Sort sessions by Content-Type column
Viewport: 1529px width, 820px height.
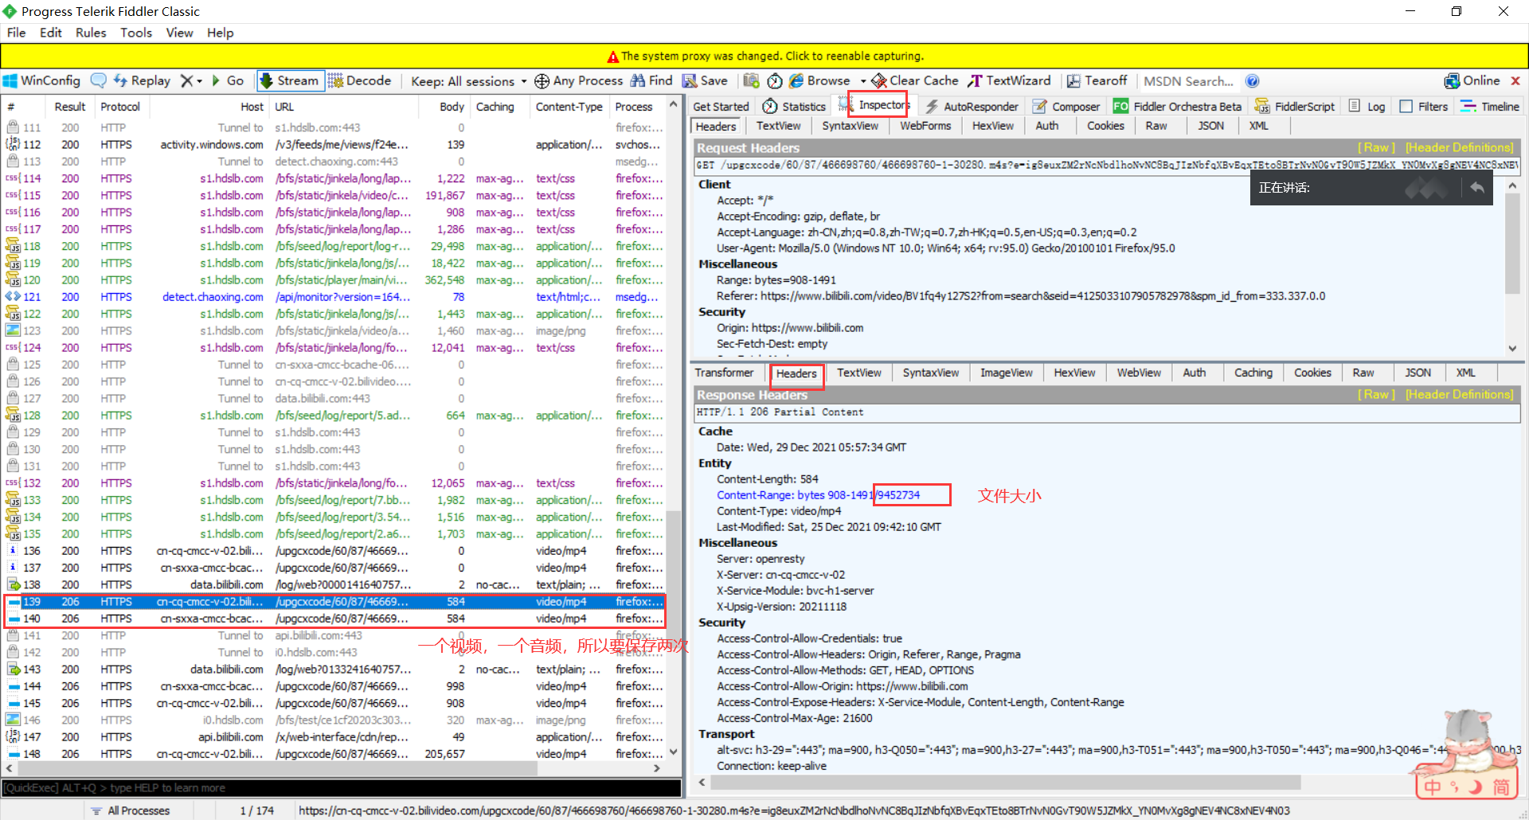coord(569,107)
